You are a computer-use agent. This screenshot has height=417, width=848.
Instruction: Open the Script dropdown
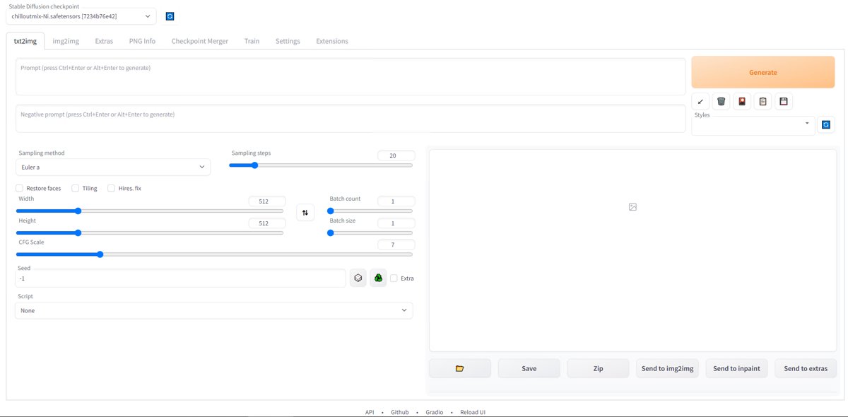(x=213, y=310)
